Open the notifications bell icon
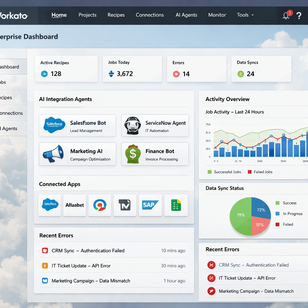Image resolution: width=308 pixels, height=308 pixels. point(286,16)
